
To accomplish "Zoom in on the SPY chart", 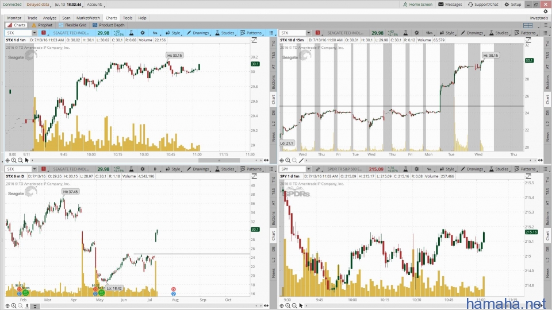I will (288, 306).
